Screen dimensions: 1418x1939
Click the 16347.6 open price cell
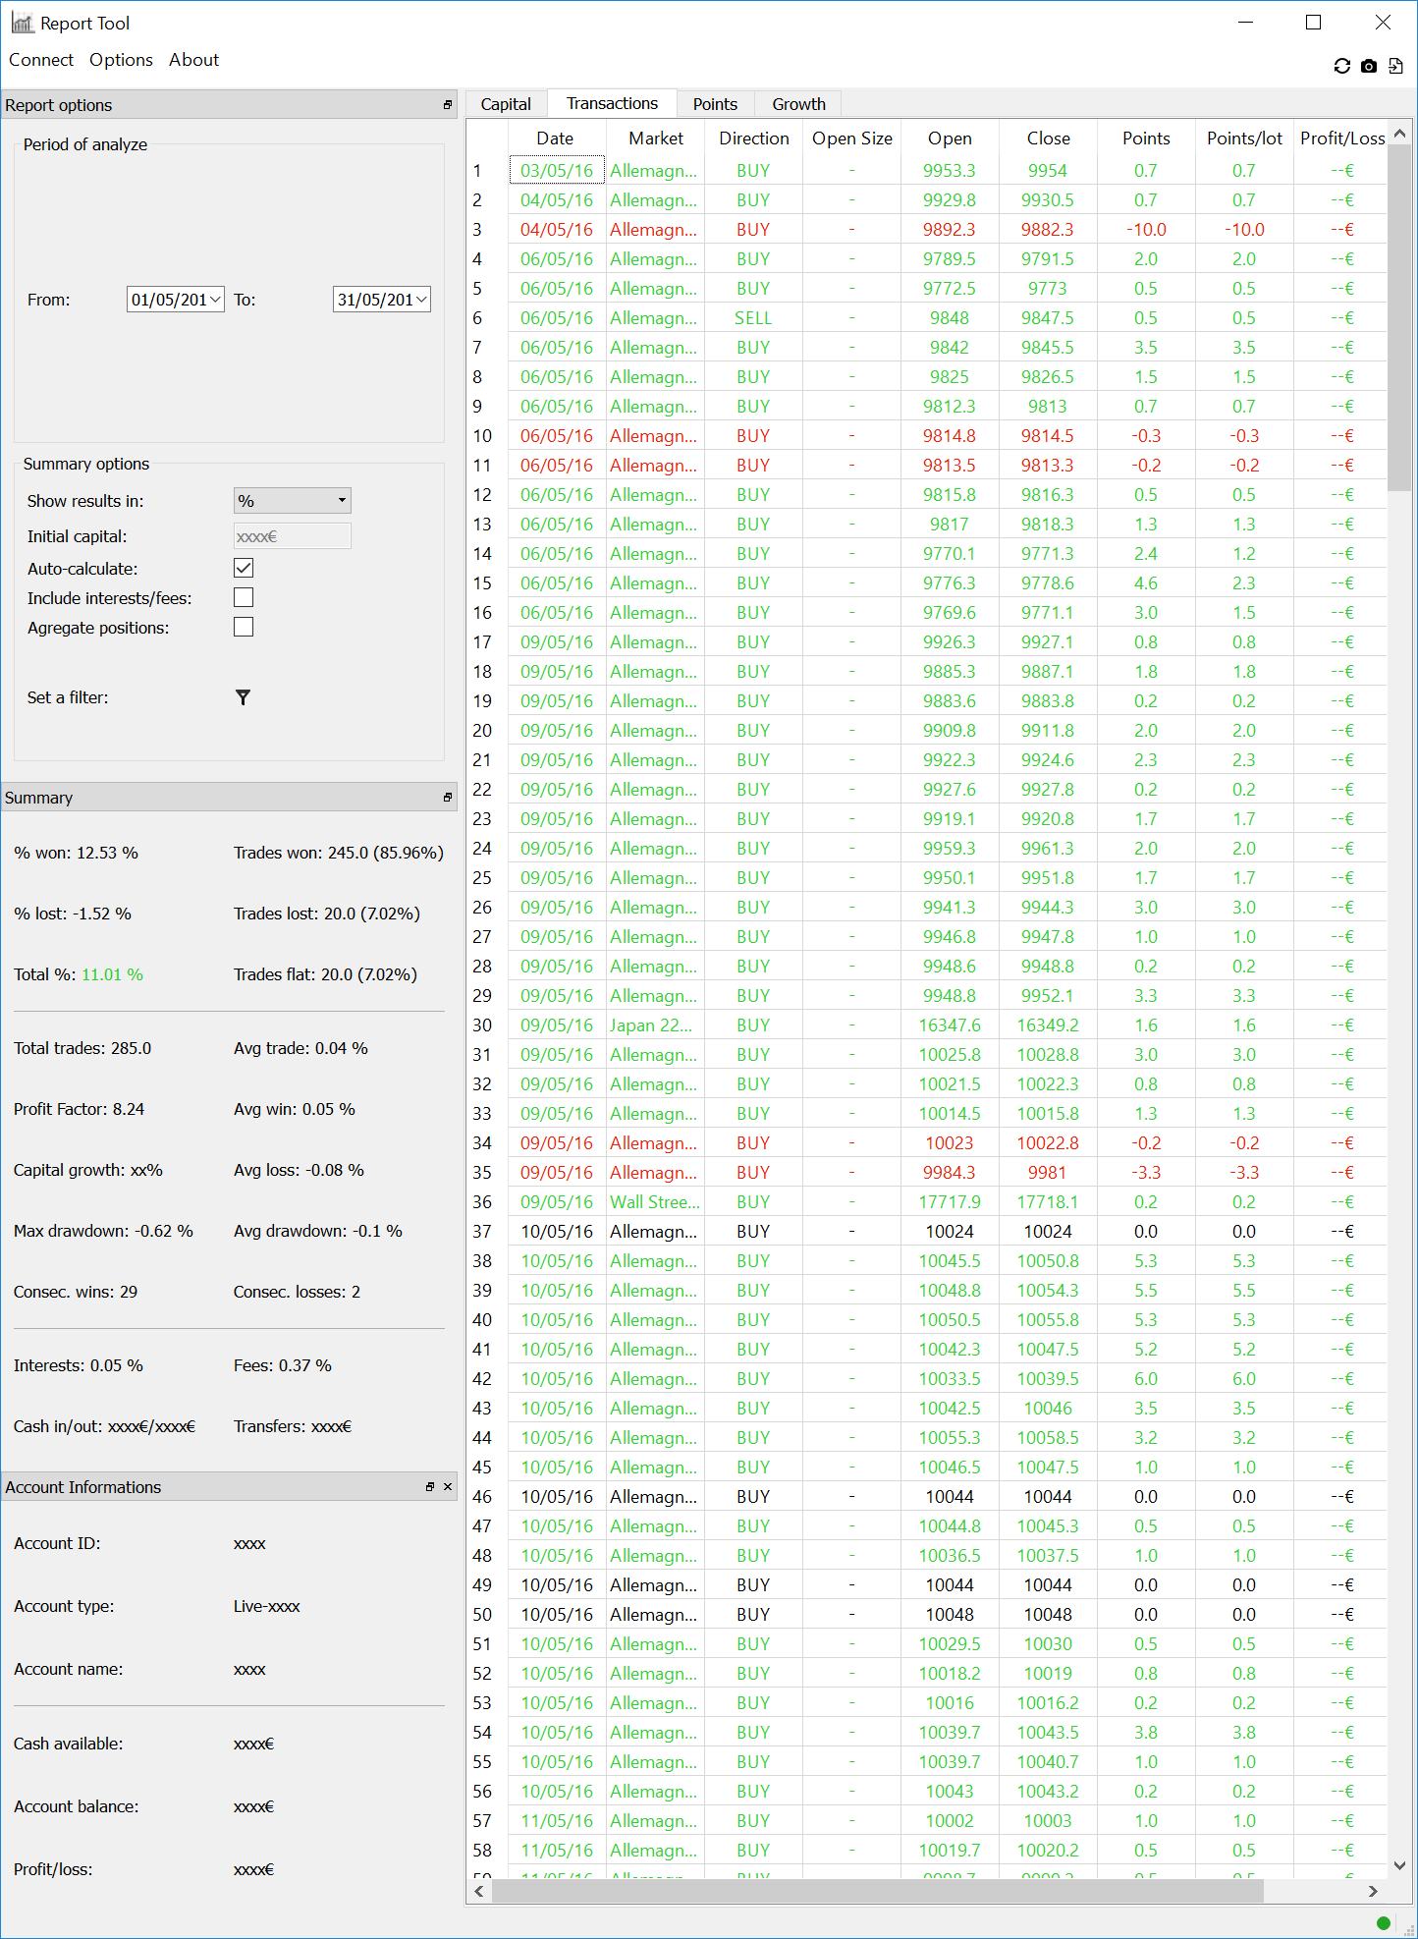tap(950, 1025)
